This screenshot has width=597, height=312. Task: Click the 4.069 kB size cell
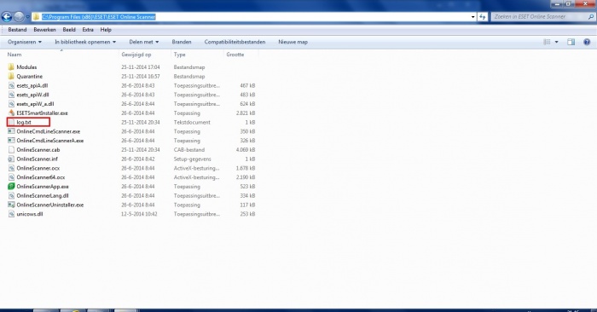click(x=246, y=149)
